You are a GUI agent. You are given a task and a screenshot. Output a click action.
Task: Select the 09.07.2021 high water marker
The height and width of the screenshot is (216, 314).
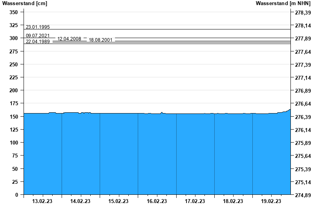click(x=38, y=36)
